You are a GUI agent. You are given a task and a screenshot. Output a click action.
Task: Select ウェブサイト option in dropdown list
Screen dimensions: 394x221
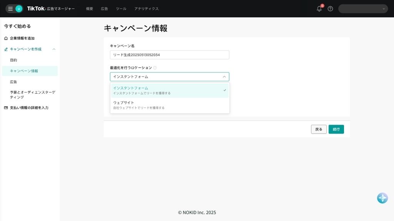[x=170, y=105]
